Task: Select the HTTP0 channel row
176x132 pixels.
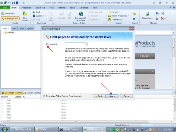Action: [x=87, y=100]
